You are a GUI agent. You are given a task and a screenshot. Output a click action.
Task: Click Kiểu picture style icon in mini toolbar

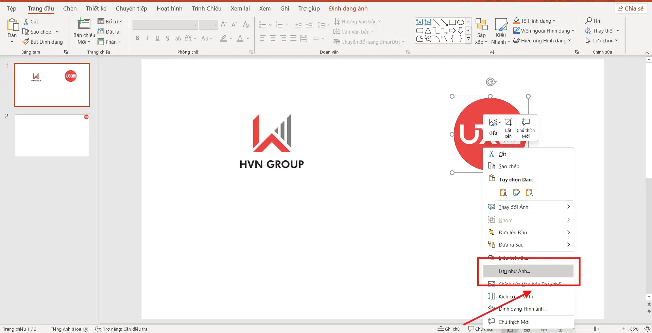pyautogui.click(x=493, y=122)
